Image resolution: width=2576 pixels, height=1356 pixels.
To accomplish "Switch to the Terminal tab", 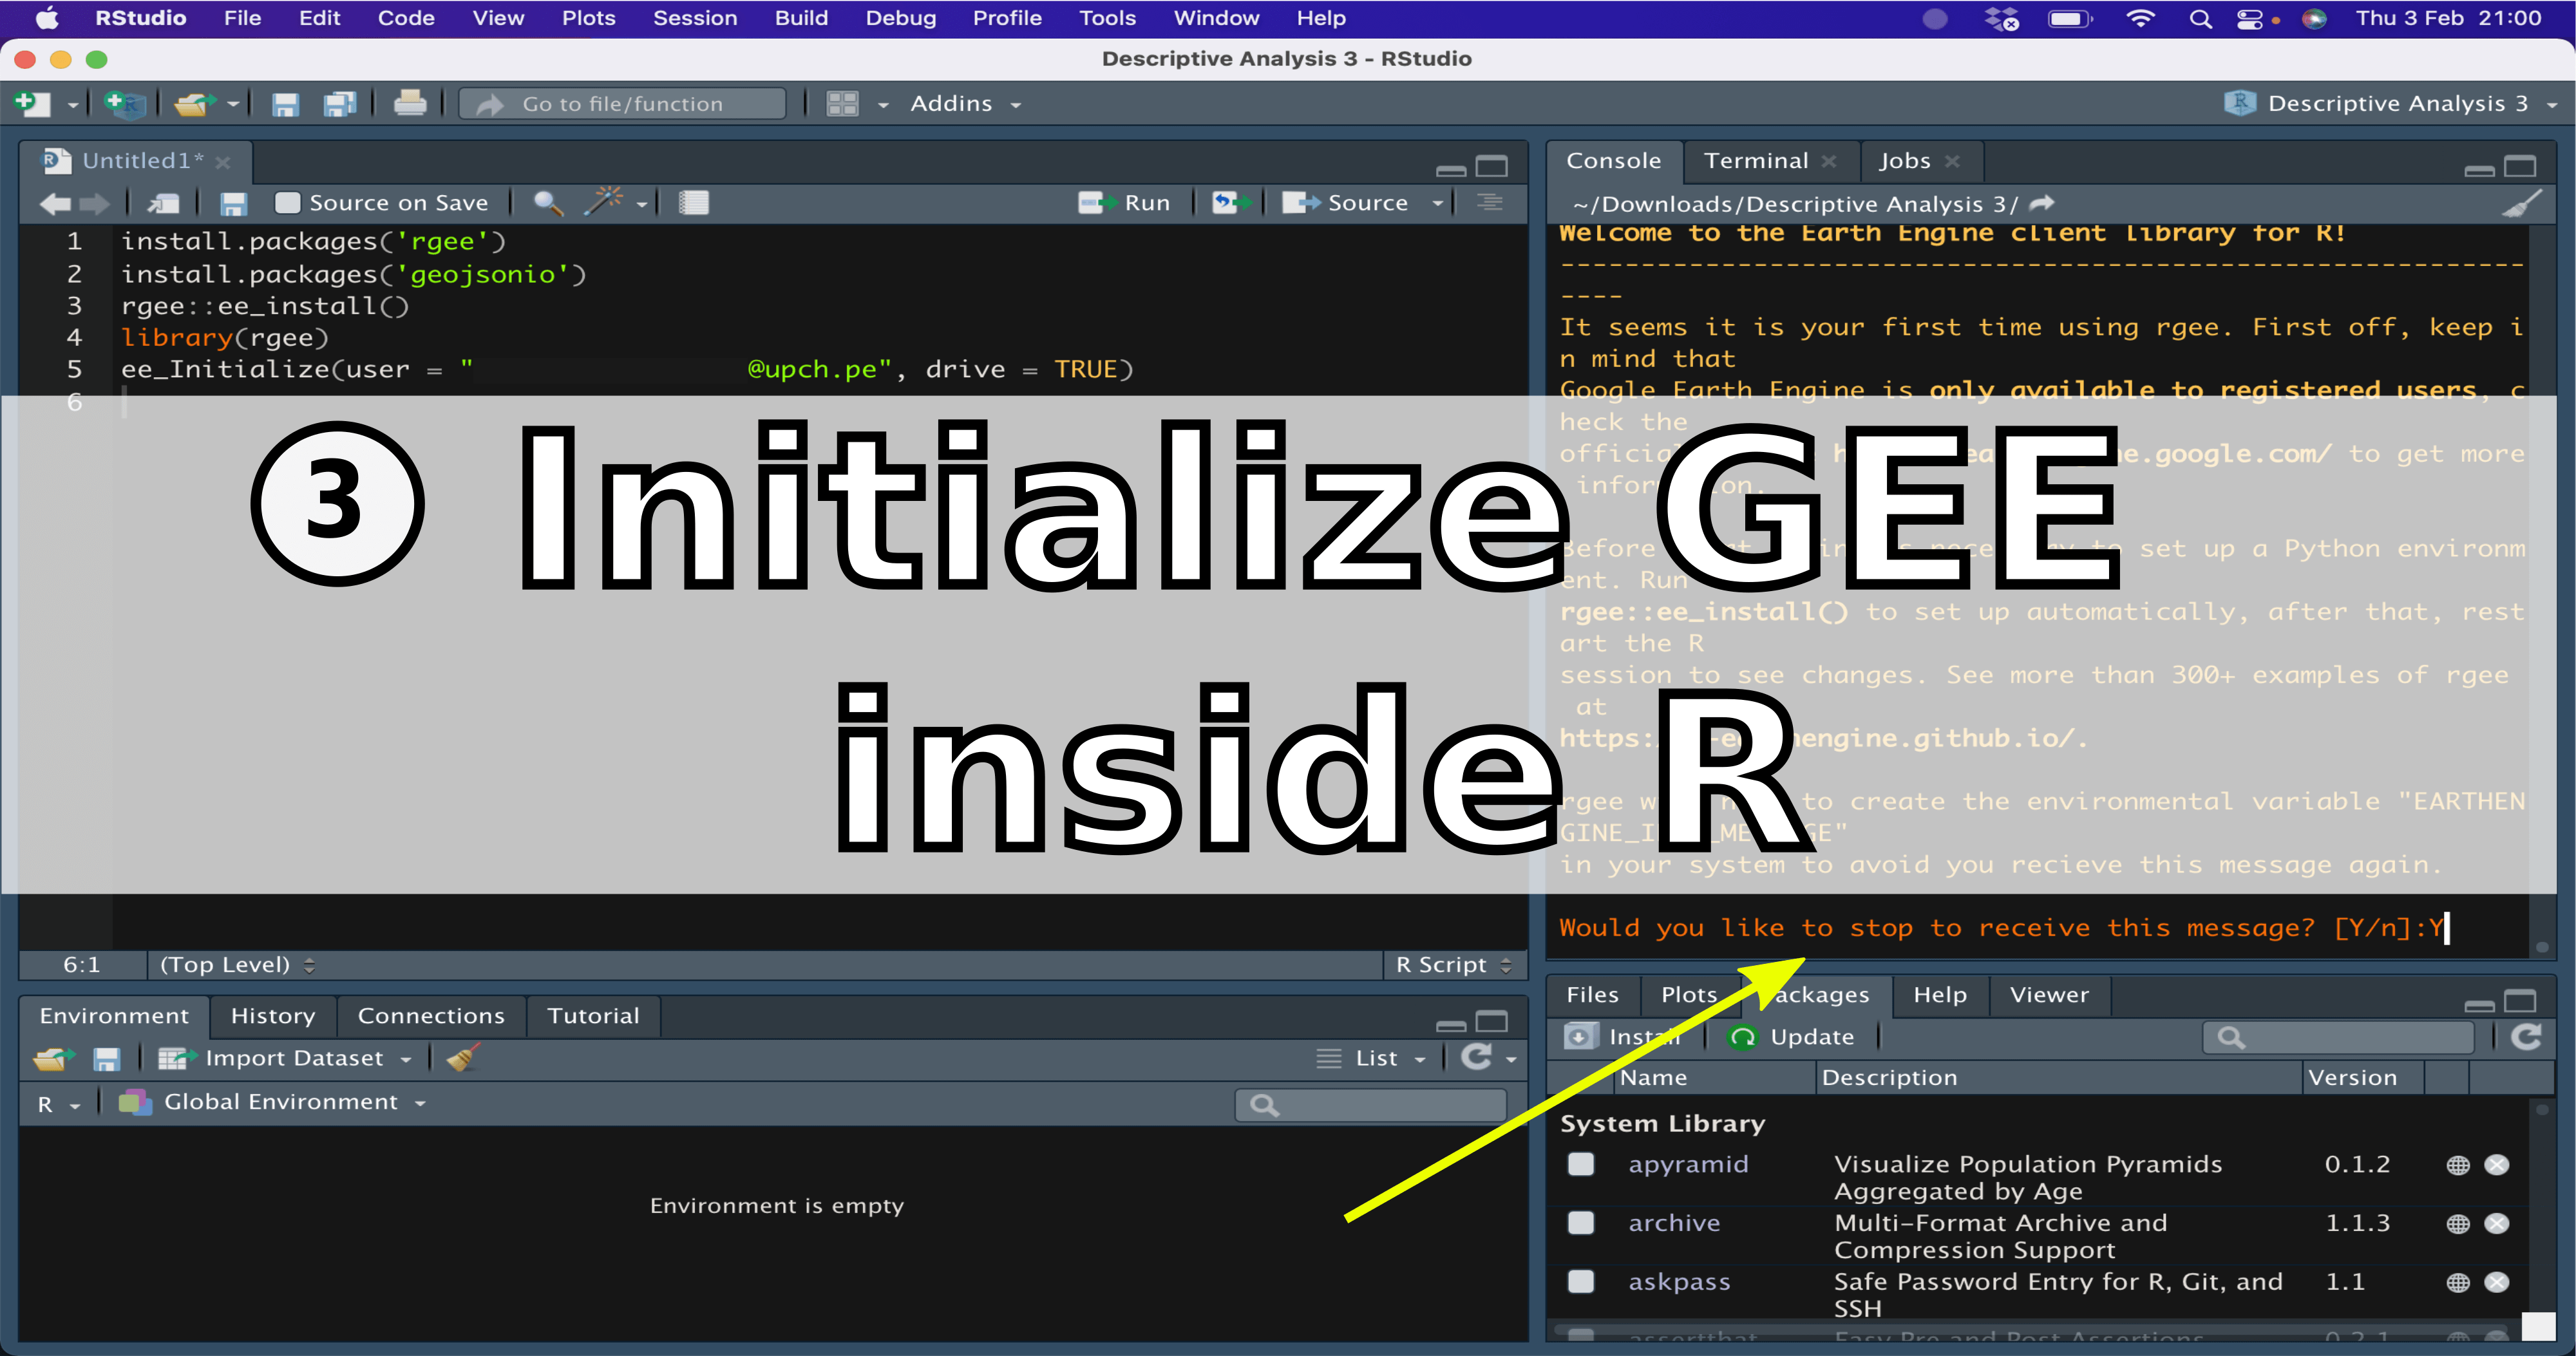I will (1756, 161).
